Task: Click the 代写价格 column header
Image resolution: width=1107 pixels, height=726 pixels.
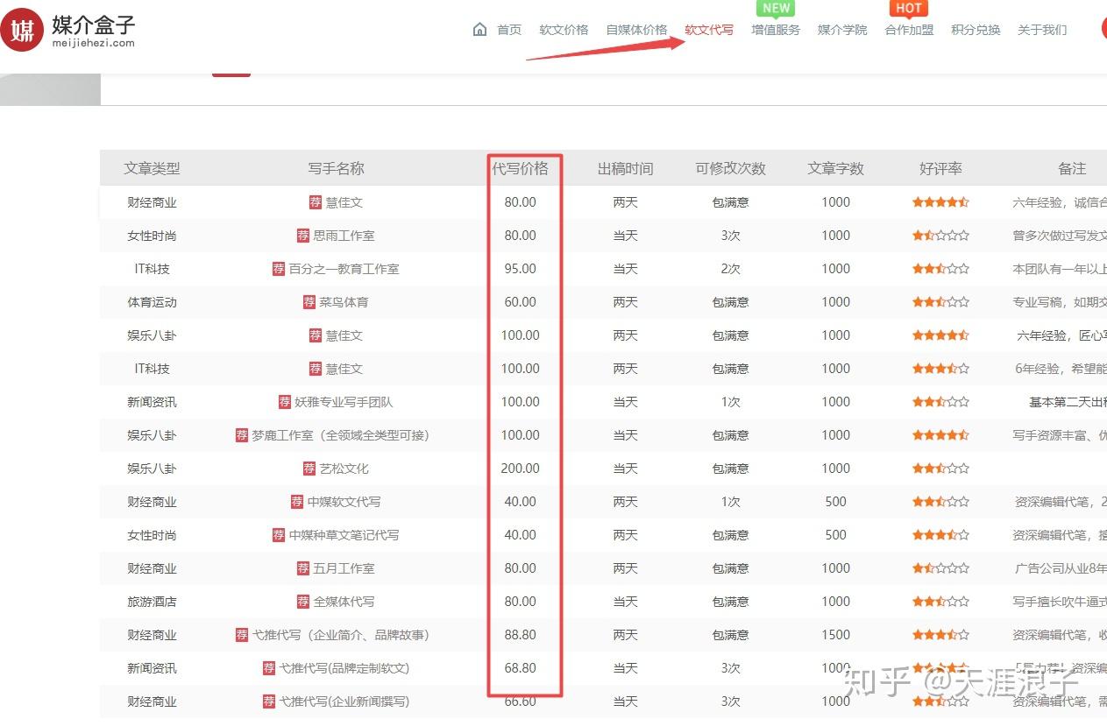Action: (x=521, y=168)
